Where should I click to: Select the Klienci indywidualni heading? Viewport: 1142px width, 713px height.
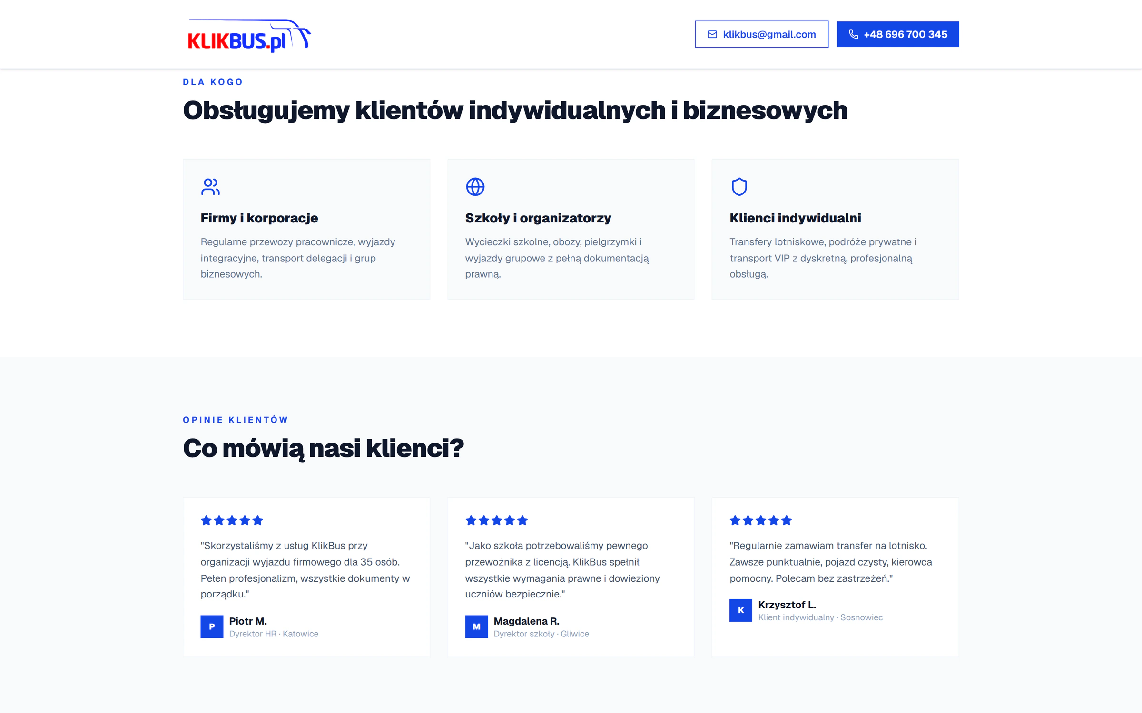click(x=795, y=218)
